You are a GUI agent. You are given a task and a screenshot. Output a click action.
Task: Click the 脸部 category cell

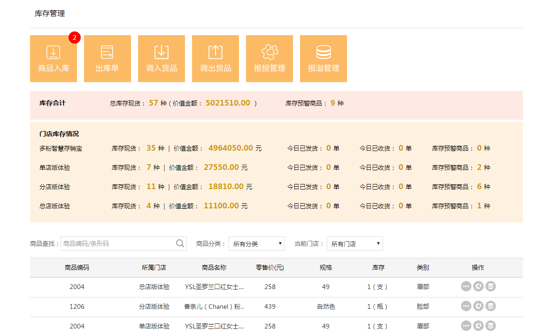(423, 307)
